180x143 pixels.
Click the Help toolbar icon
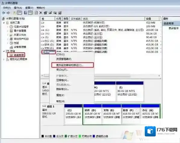tap(25, 13)
